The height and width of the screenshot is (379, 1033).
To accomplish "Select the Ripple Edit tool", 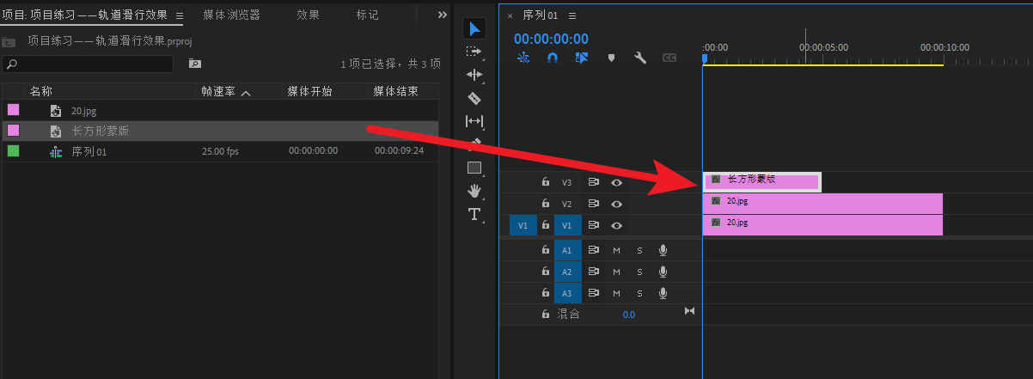I will [474, 76].
